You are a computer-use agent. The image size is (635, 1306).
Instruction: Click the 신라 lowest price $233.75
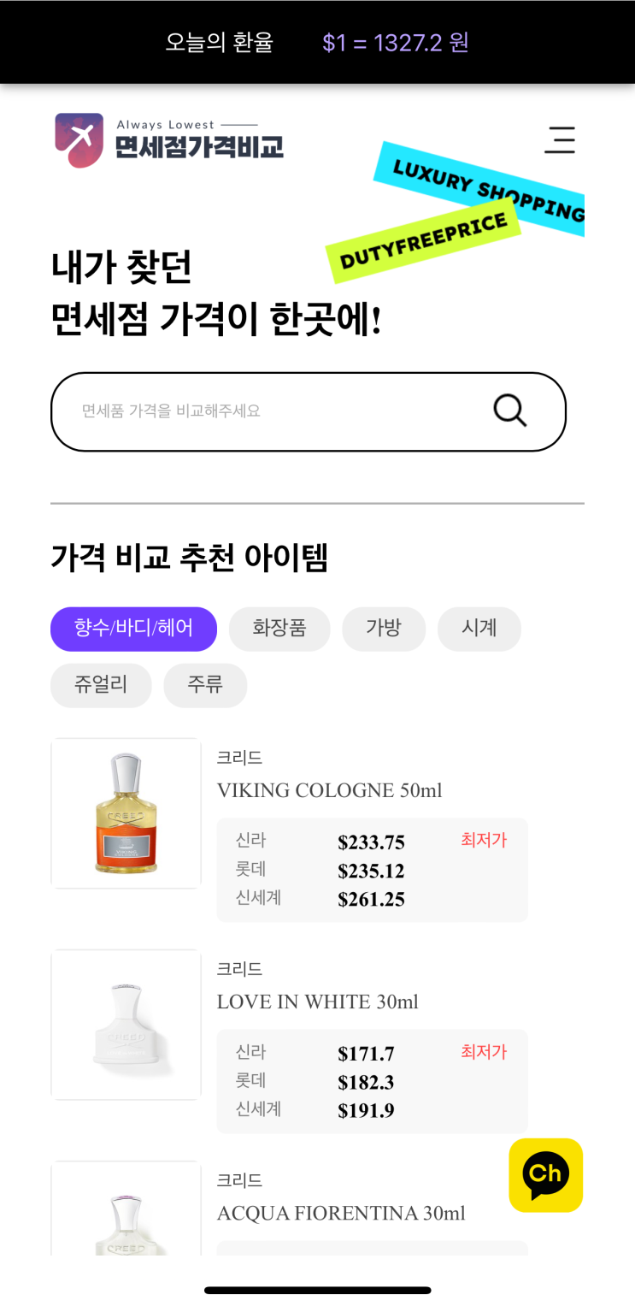(371, 842)
